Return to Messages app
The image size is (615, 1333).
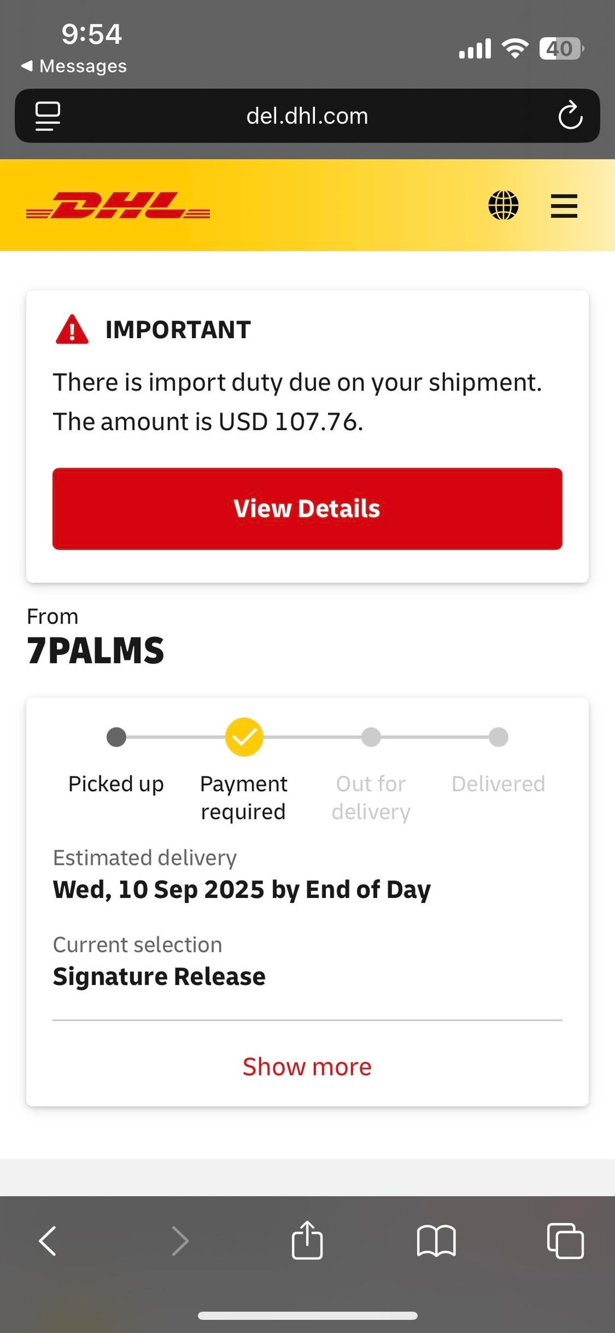pyautogui.click(x=74, y=66)
